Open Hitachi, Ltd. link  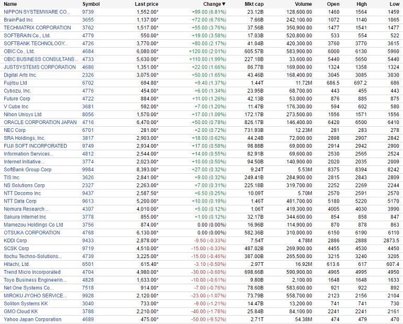point(17,264)
